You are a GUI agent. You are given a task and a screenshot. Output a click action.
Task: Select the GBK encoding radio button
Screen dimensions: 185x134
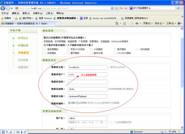69,103
